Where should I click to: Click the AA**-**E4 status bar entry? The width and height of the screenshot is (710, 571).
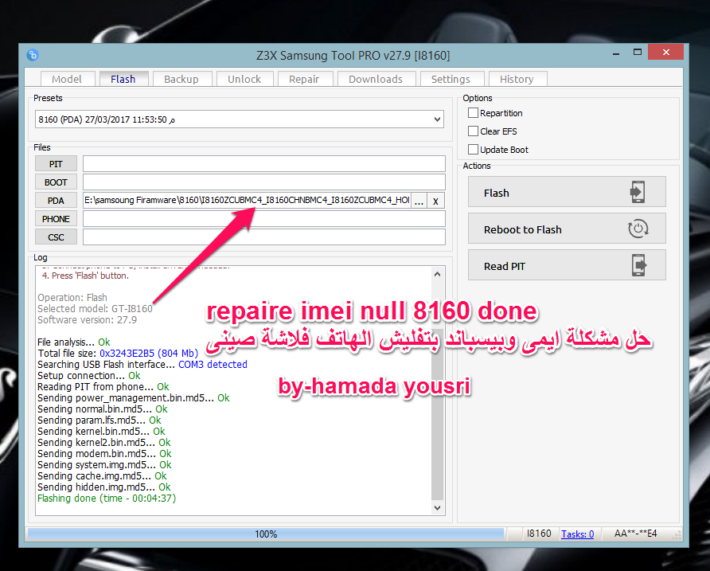(635, 534)
